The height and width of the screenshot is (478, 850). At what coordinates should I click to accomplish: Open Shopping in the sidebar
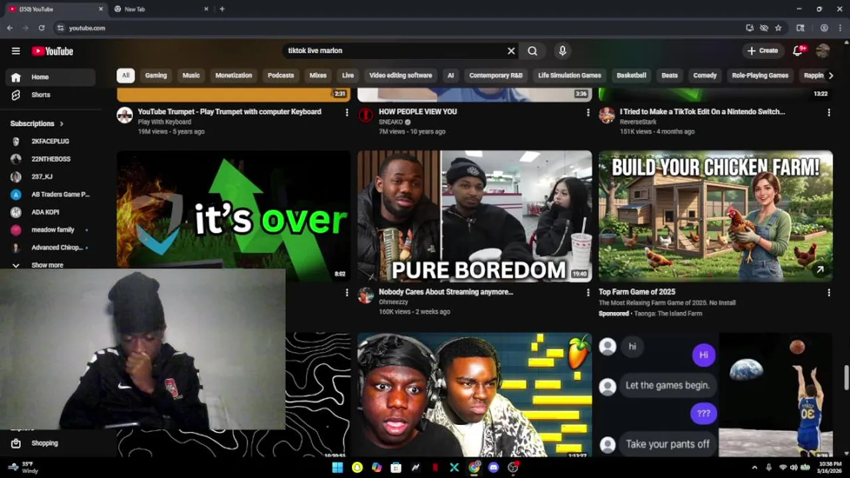pyautogui.click(x=50, y=443)
